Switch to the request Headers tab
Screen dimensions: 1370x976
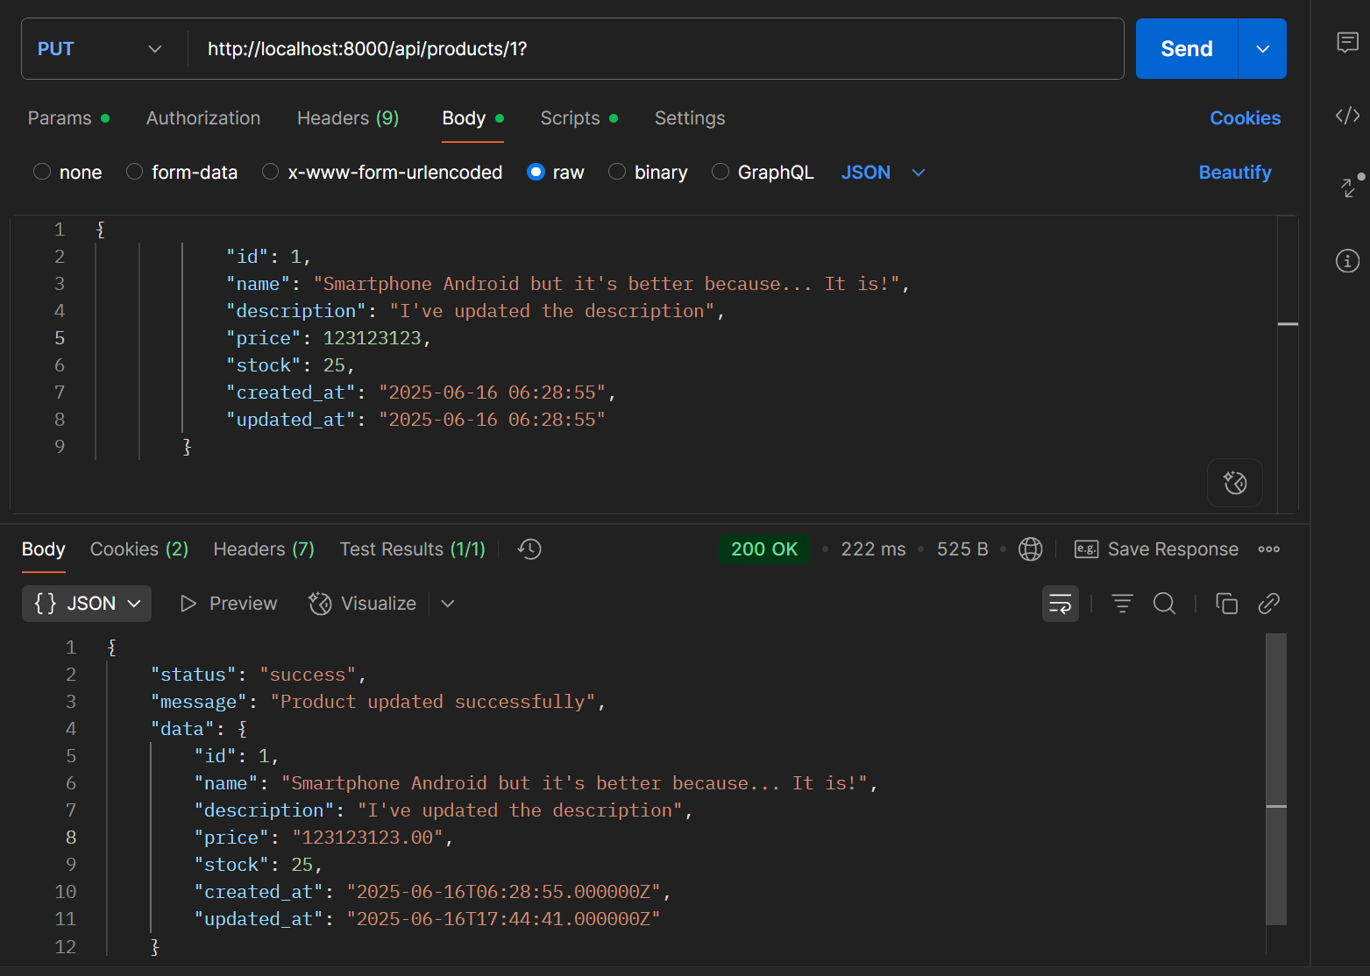tap(347, 118)
